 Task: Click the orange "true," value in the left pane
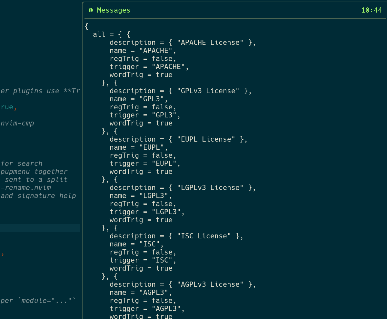point(6,107)
